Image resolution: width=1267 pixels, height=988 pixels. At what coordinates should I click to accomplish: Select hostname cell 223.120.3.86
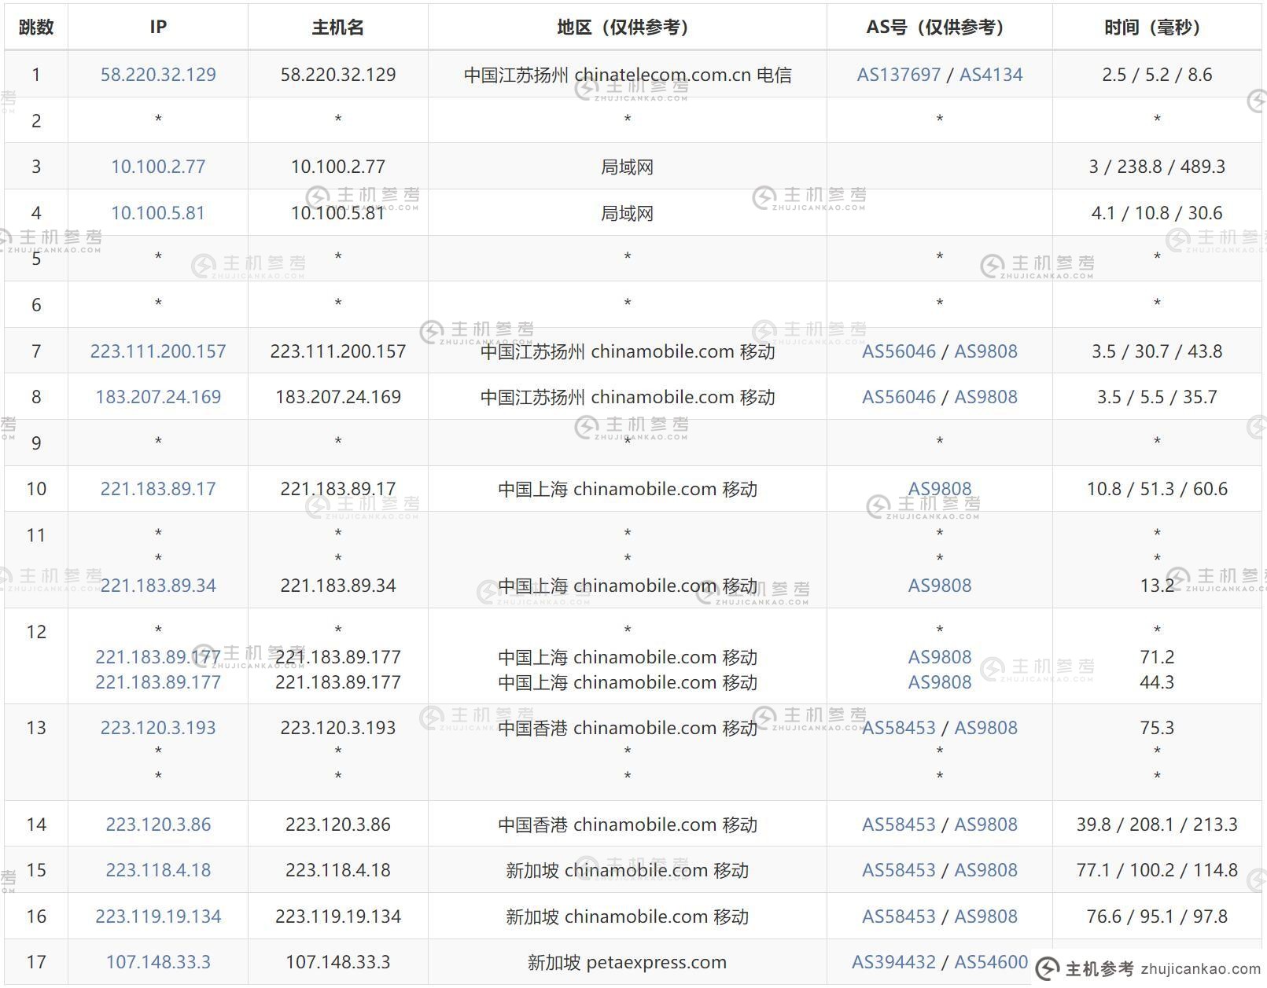pos(338,825)
